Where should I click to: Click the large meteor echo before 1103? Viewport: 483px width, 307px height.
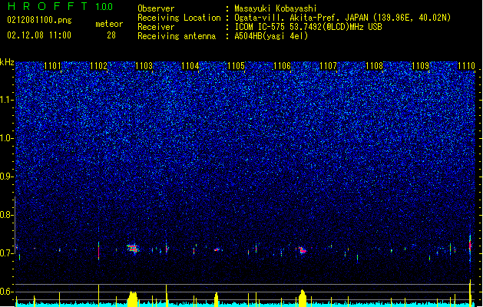133,249
